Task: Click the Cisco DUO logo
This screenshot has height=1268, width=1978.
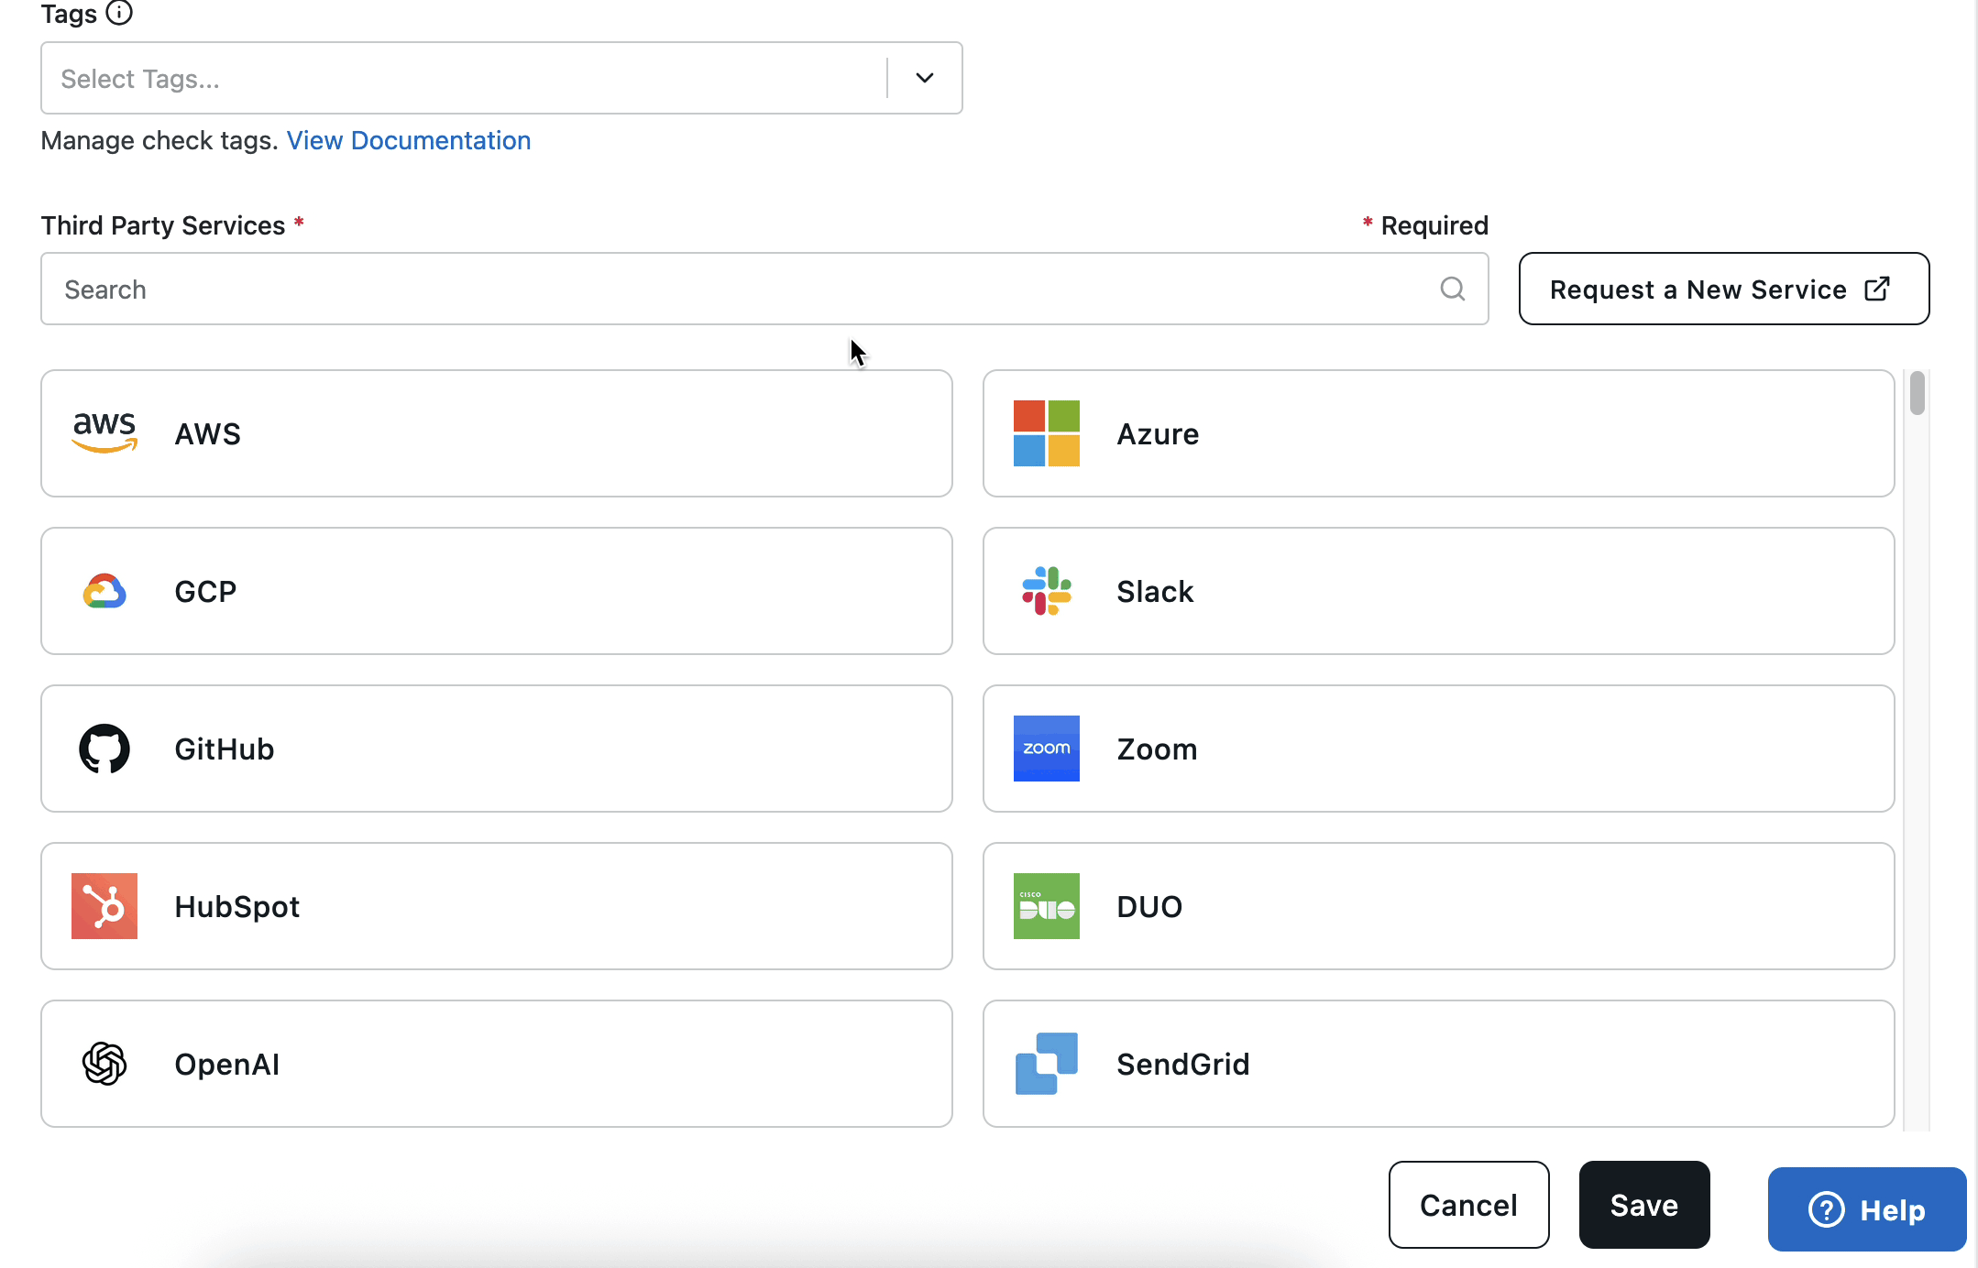Action: [1046, 906]
